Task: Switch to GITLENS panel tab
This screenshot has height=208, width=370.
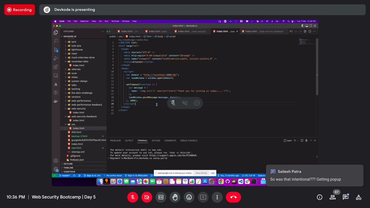Action: (x=156, y=141)
